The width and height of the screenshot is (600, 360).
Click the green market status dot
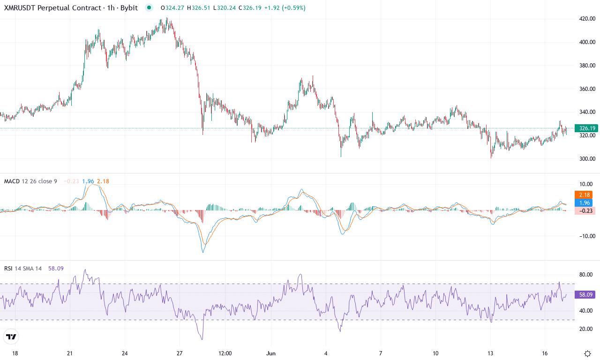149,7
